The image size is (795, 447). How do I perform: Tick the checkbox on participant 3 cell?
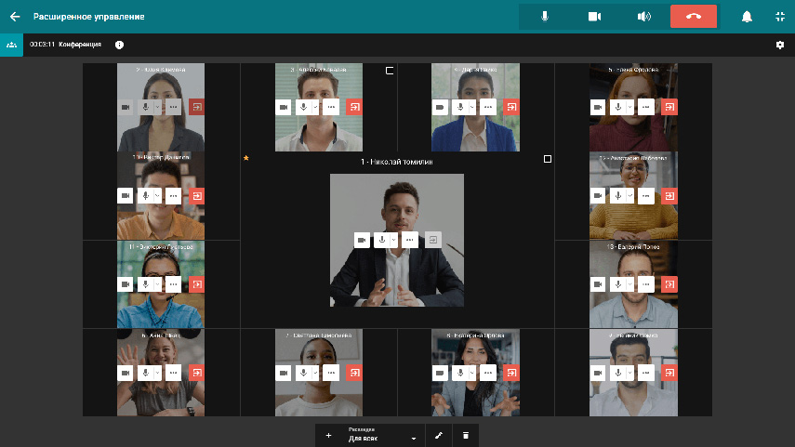point(390,71)
